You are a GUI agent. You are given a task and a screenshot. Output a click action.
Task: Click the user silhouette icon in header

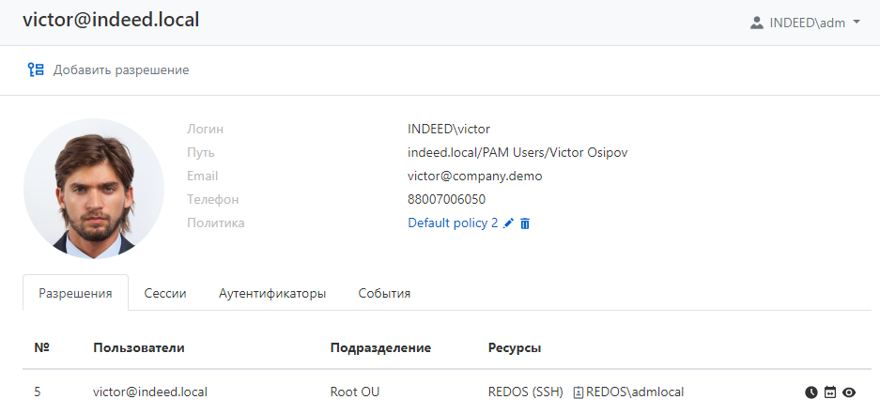coord(756,23)
